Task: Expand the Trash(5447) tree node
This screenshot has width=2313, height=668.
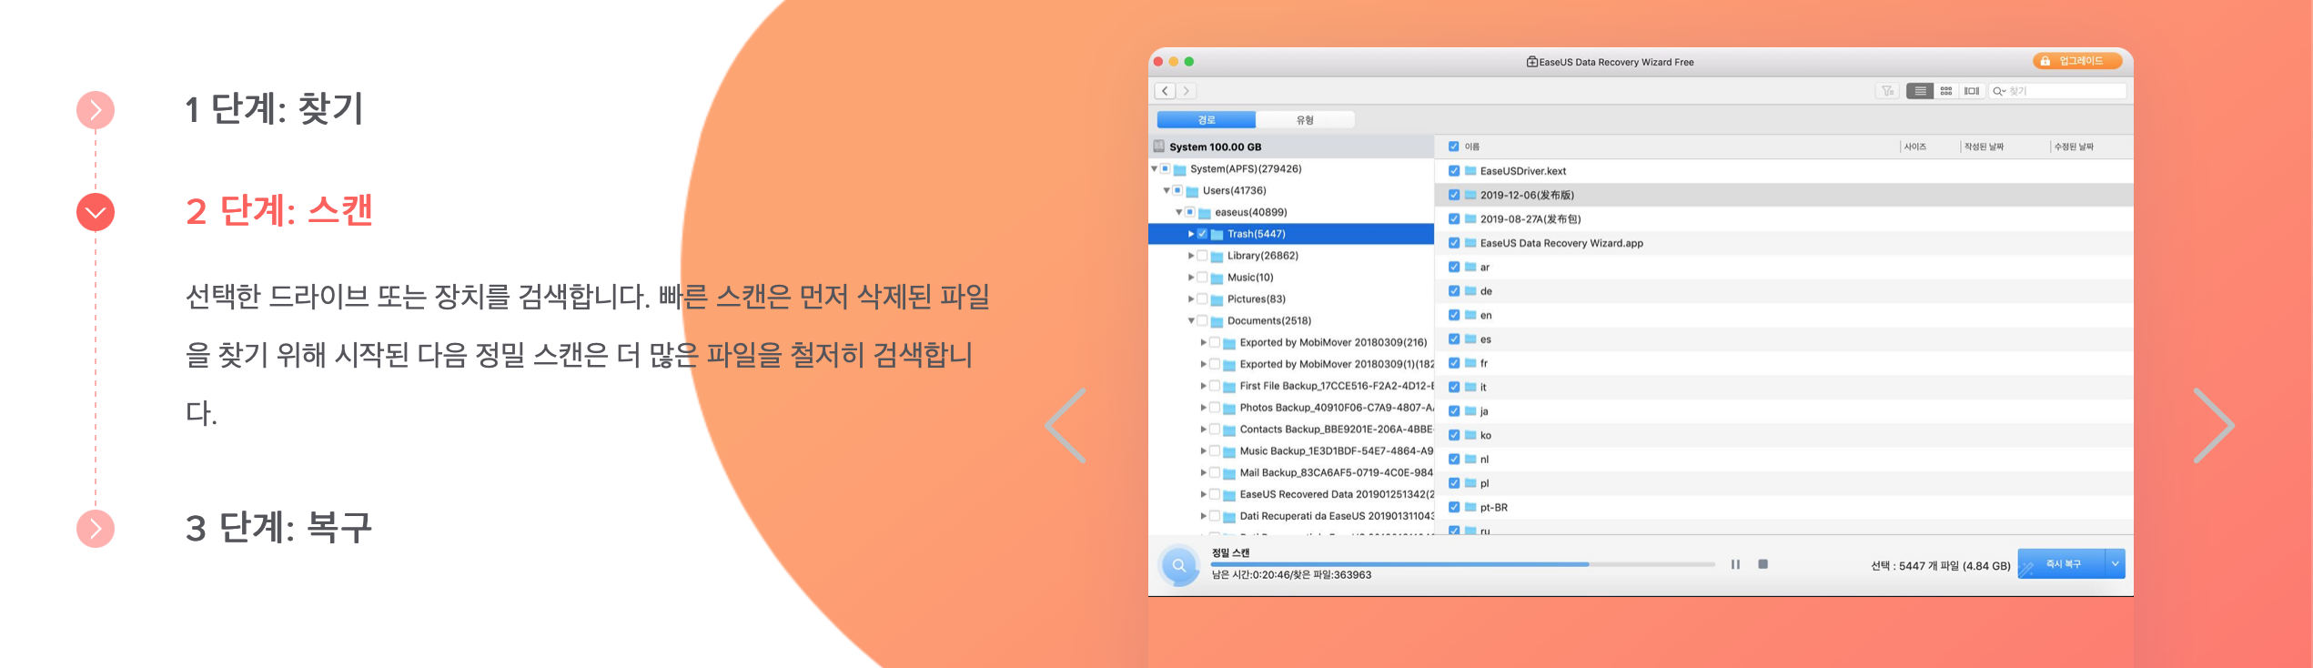Action: coord(1190,234)
